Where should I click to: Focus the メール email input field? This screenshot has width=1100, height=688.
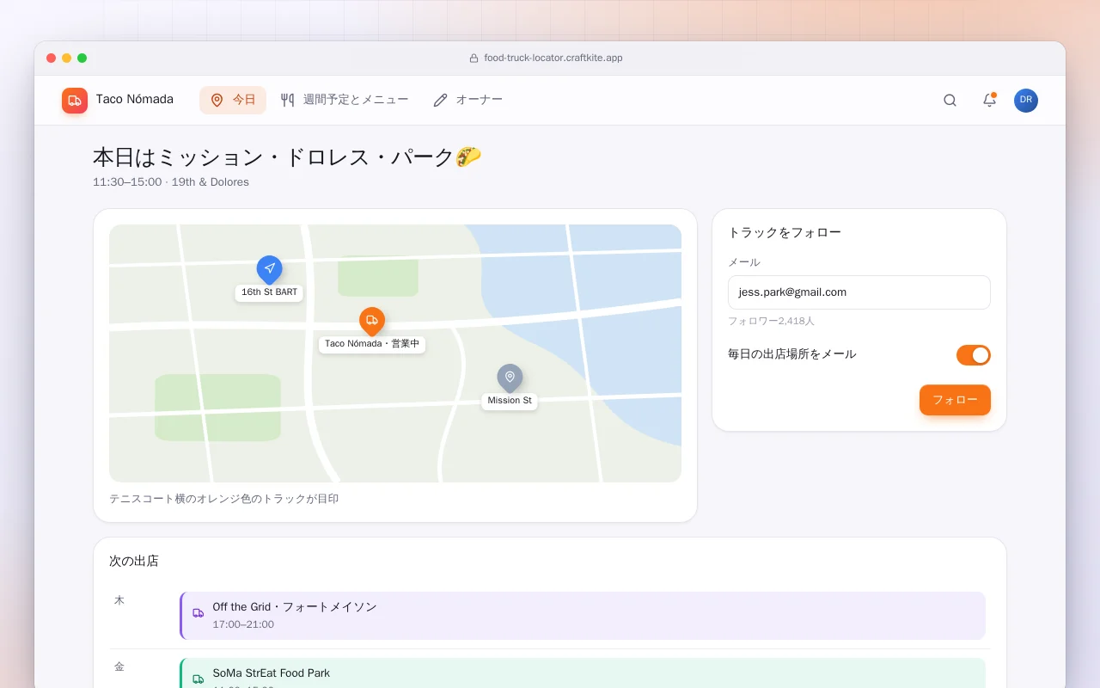click(x=859, y=292)
